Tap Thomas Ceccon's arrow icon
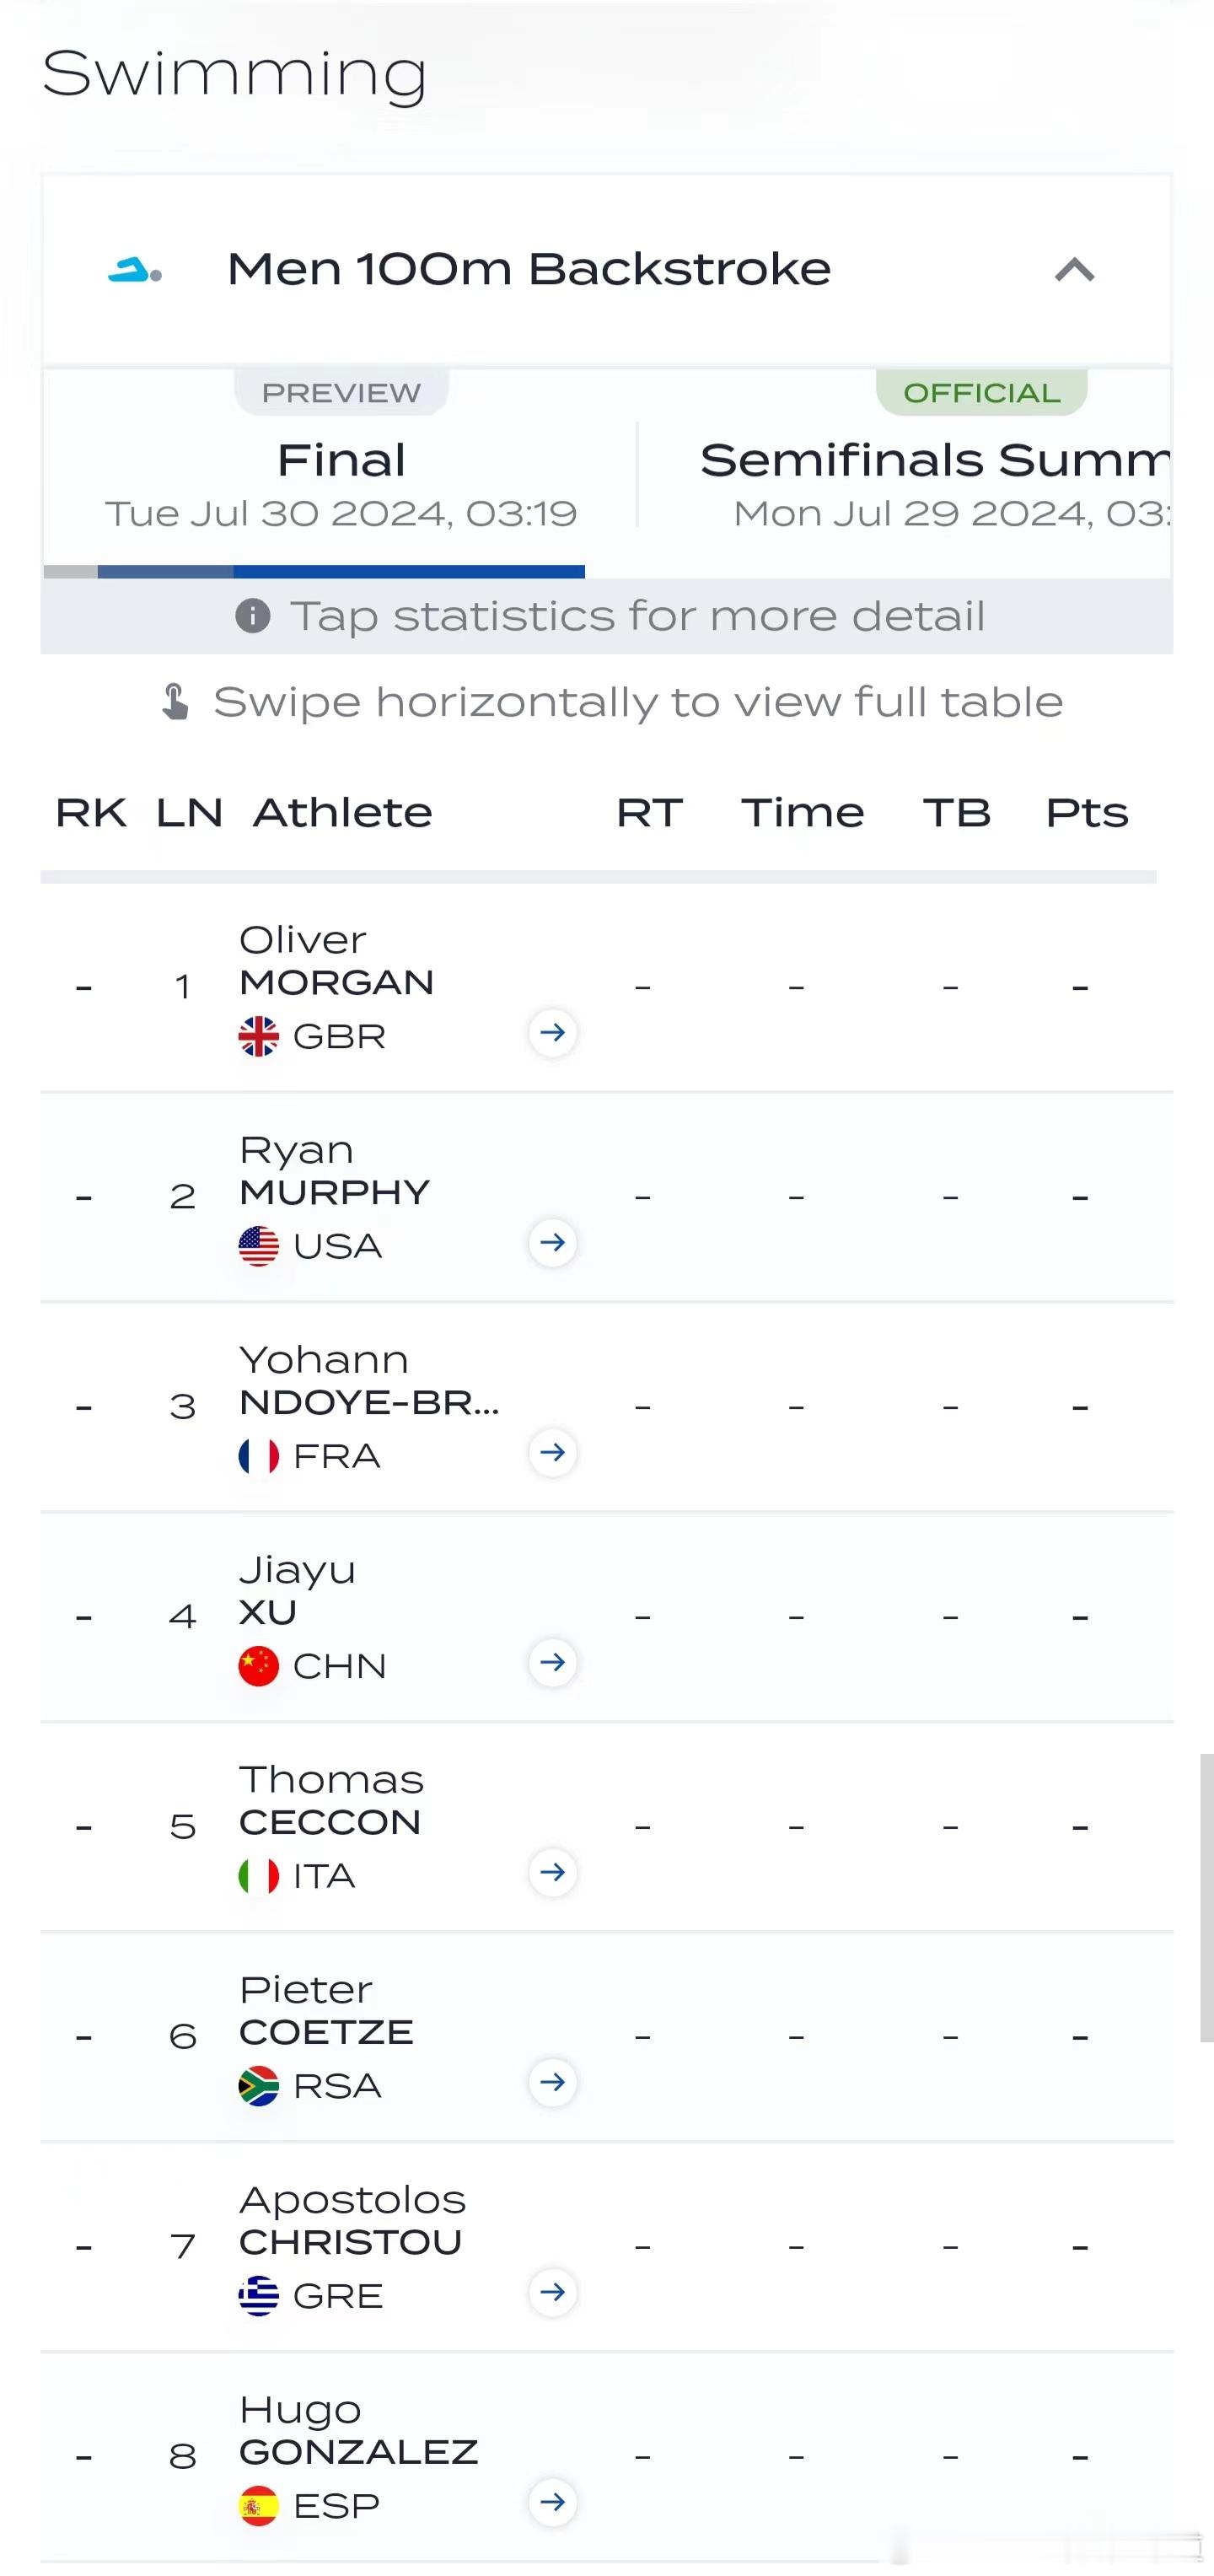This screenshot has height=2576, width=1214. pos(552,1873)
